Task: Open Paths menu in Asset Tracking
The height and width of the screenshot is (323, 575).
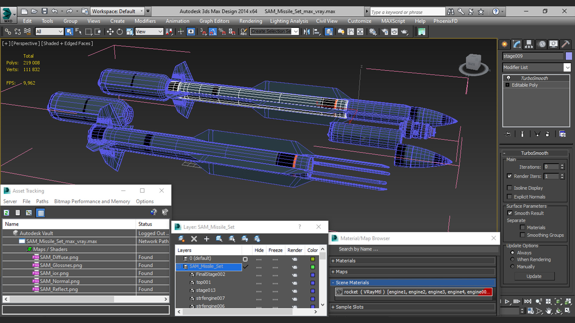Action: pyautogui.click(x=42, y=201)
